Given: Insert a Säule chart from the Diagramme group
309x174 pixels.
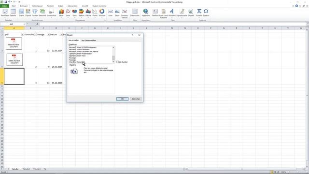Looking at the screenshot, I should [61, 13].
